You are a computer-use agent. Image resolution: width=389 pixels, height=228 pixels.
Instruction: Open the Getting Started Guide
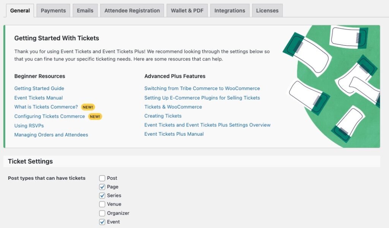click(39, 88)
